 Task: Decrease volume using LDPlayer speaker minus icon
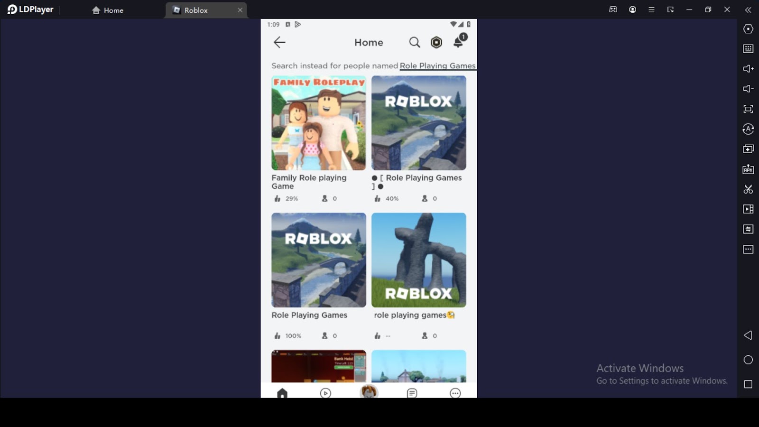pos(748,89)
